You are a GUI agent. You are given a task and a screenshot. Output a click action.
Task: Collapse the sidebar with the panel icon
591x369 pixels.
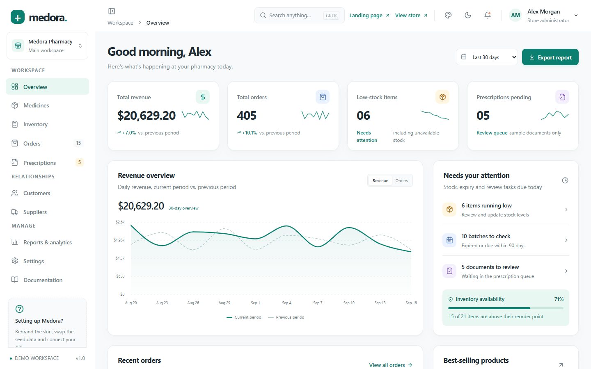tap(112, 11)
